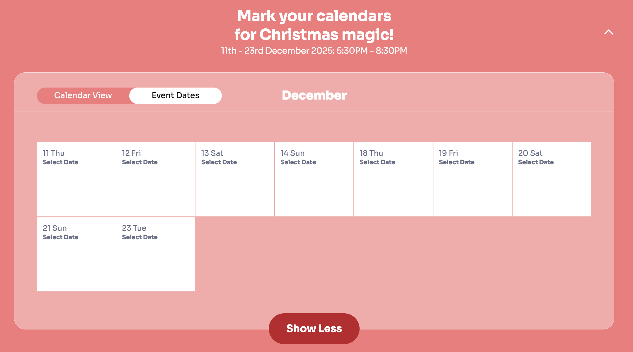
Task: Select date 11 Thu
Action: click(76, 179)
